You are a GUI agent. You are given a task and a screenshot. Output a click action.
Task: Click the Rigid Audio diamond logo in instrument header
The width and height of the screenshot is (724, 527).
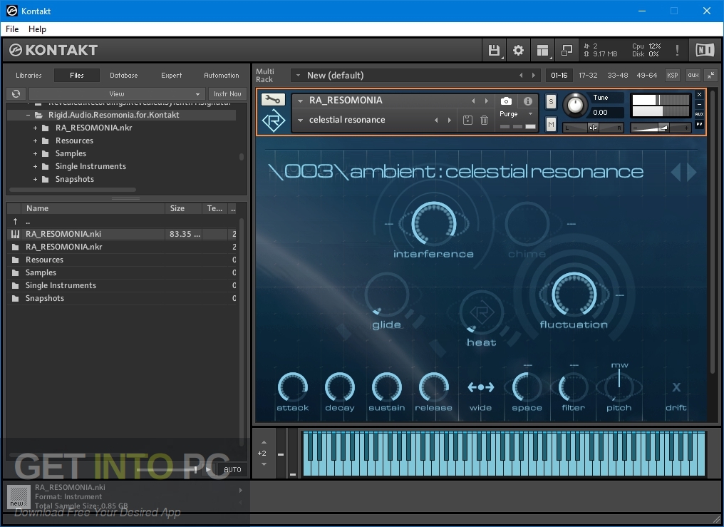(274, 121)
